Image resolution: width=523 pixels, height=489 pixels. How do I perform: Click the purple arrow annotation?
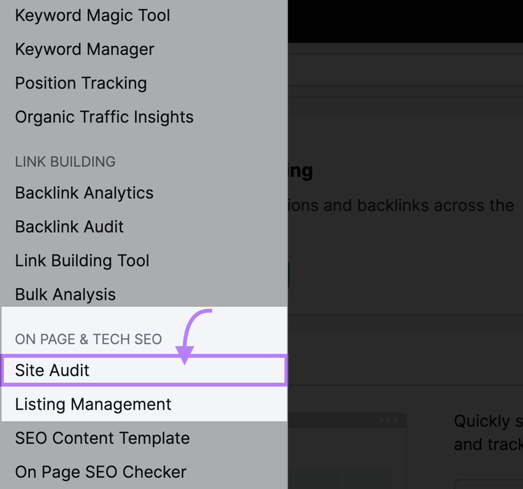click(x=192, y=336)
